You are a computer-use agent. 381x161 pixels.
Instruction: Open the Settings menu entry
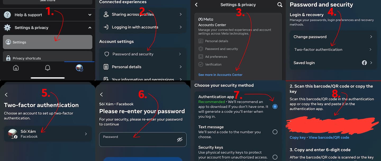pos(48,42)
